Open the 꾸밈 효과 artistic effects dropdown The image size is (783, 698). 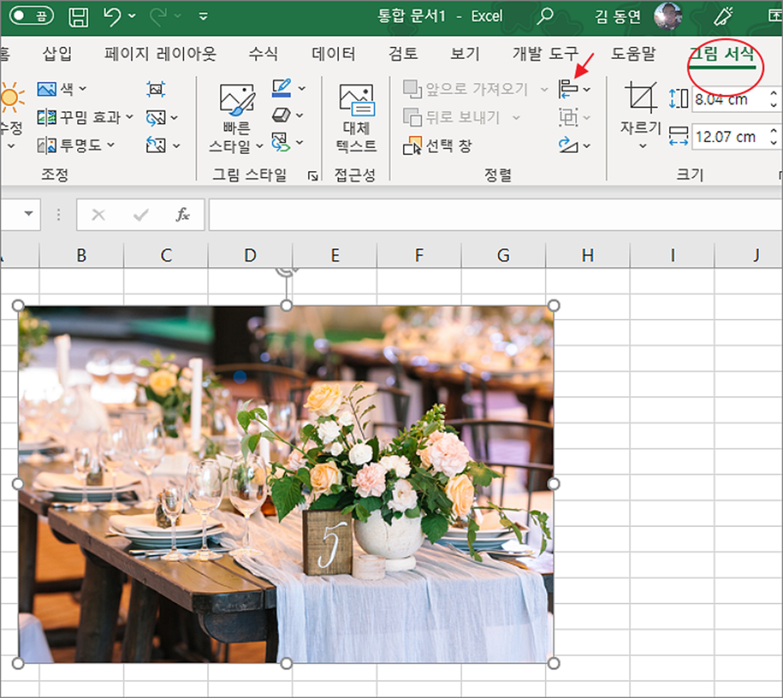[85, 117]
